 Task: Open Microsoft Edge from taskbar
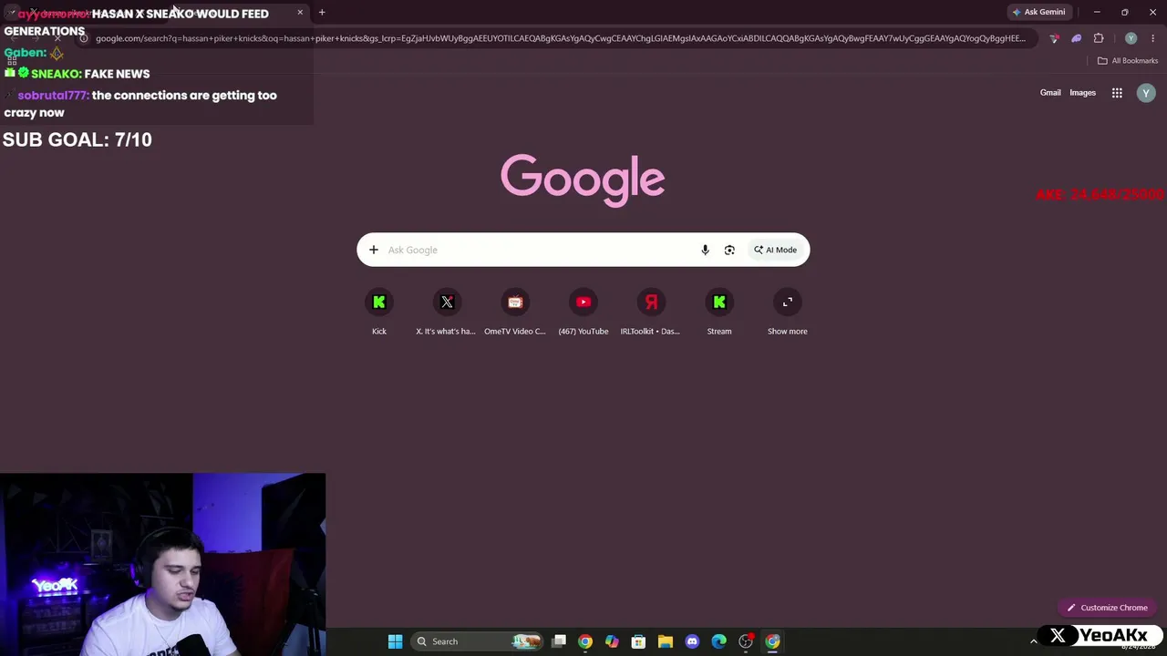point(718,641)
